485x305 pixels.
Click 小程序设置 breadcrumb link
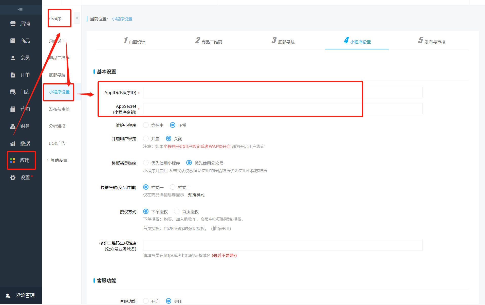tap(122, 19)
